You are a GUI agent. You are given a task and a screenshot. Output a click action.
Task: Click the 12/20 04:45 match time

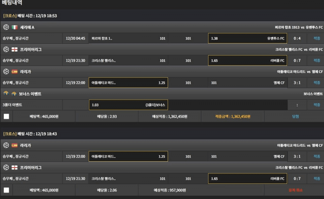75,38
